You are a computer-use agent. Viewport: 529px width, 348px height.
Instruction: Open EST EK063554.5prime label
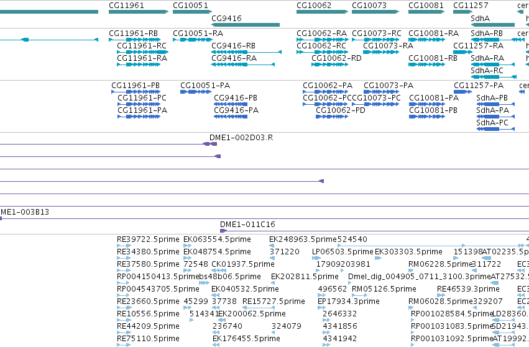click(217, 239)
